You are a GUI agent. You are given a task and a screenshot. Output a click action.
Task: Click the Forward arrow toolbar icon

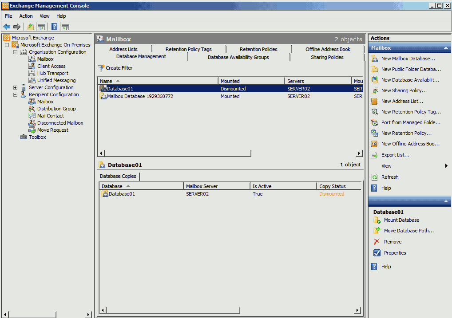point(17,27)
